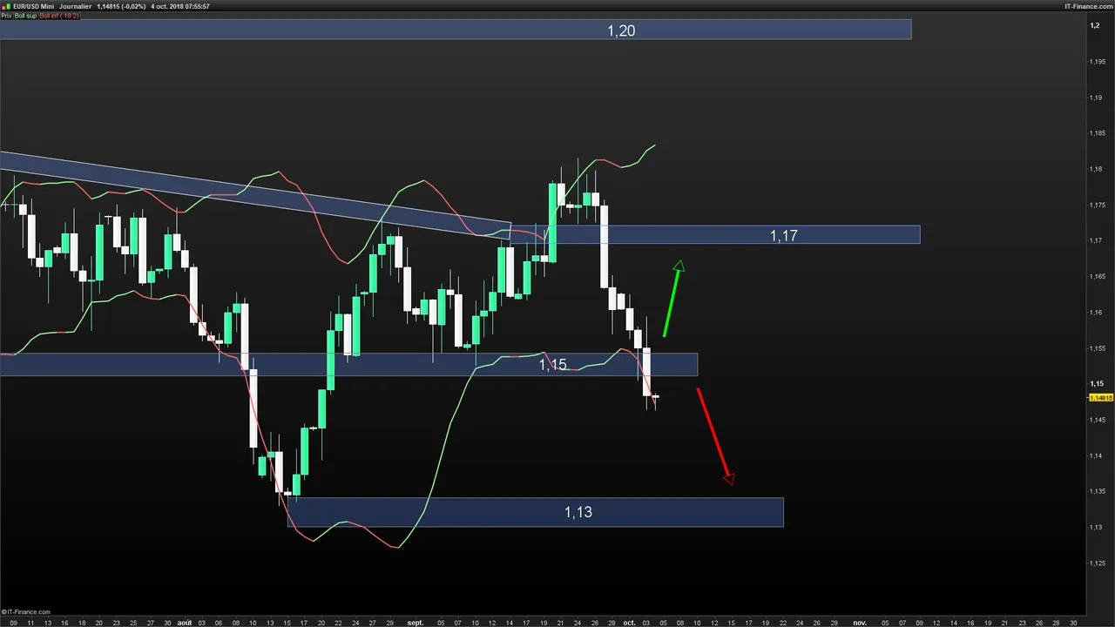Open the IT-Finance.com link at top right
1115x627 pixels.
pyautogui.click(x=1089, y=6)
